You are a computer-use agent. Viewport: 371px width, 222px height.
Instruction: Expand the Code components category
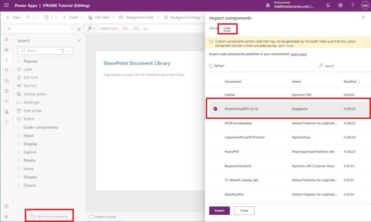[41, 127]
